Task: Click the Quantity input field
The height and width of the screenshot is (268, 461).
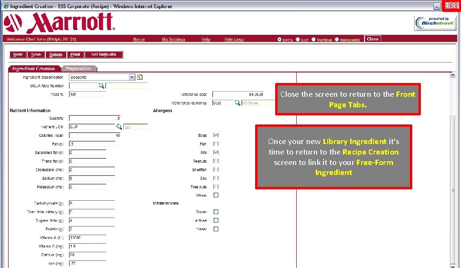Action: pos(95,118)
